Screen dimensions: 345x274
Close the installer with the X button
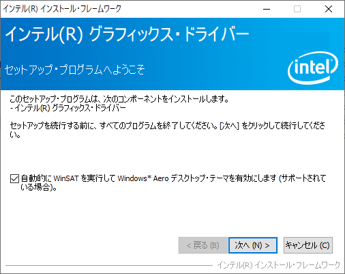point(329,9)
